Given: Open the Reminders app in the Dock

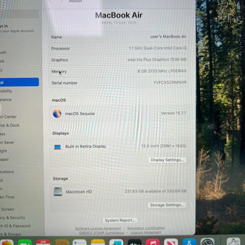Looking at the screenshot, I should click(x=80, y=243).
